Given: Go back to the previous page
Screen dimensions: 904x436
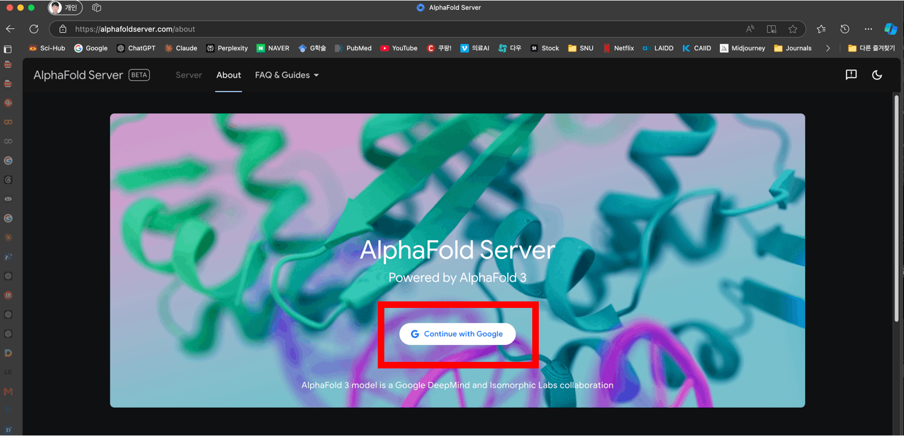Looking at the screenshot, I should point(10,29).
